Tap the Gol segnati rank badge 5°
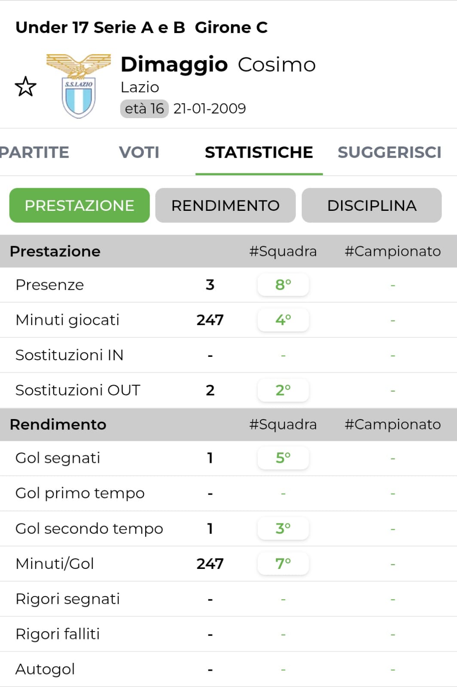 [283, 458]
